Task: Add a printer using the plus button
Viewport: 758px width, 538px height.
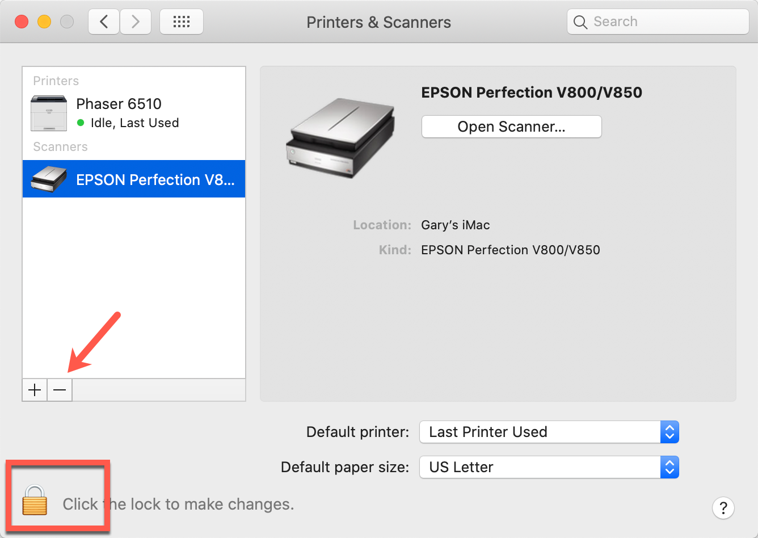Action: coord(34,390)
